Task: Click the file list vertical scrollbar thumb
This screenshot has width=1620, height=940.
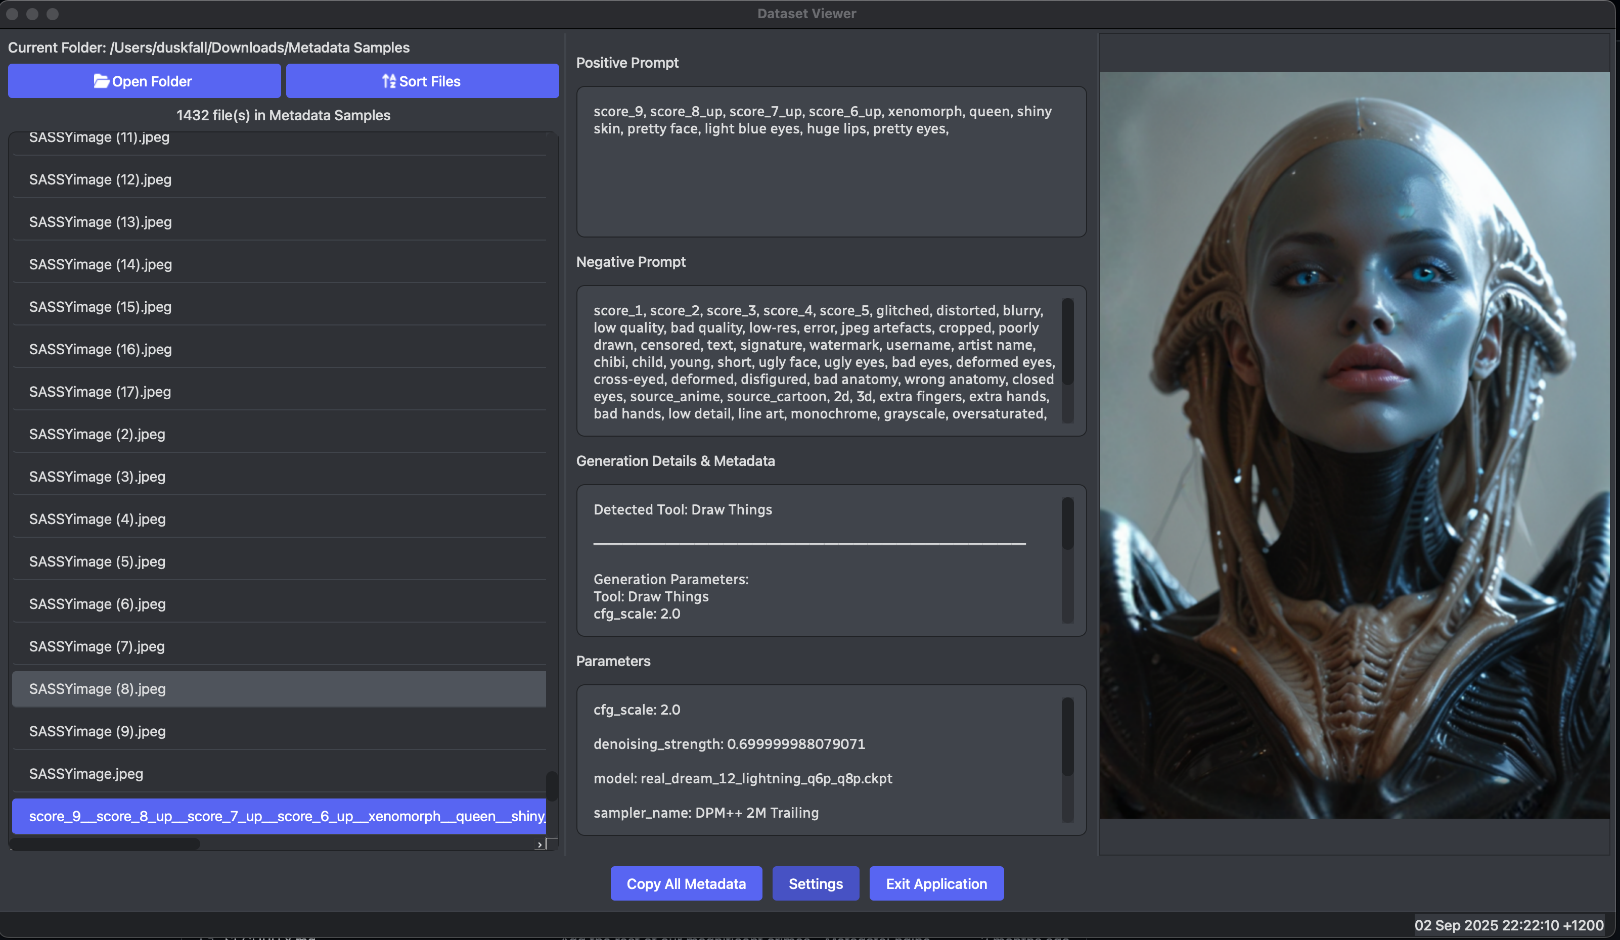Action: tap(552, 785)
